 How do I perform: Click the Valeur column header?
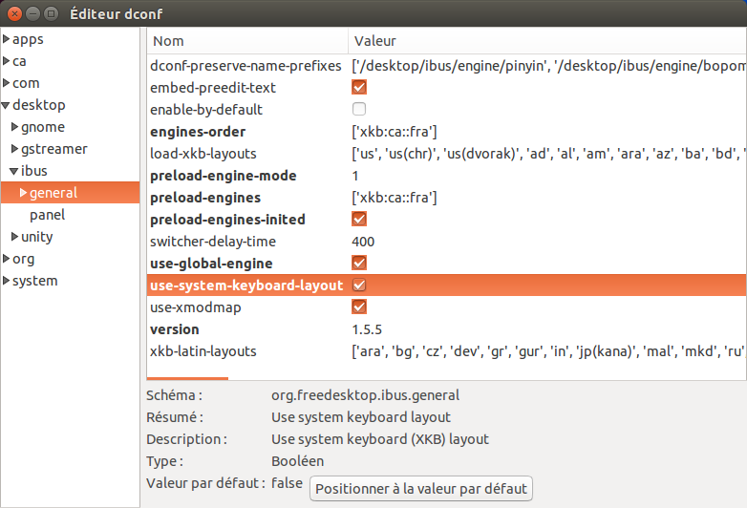coord(544,41)
